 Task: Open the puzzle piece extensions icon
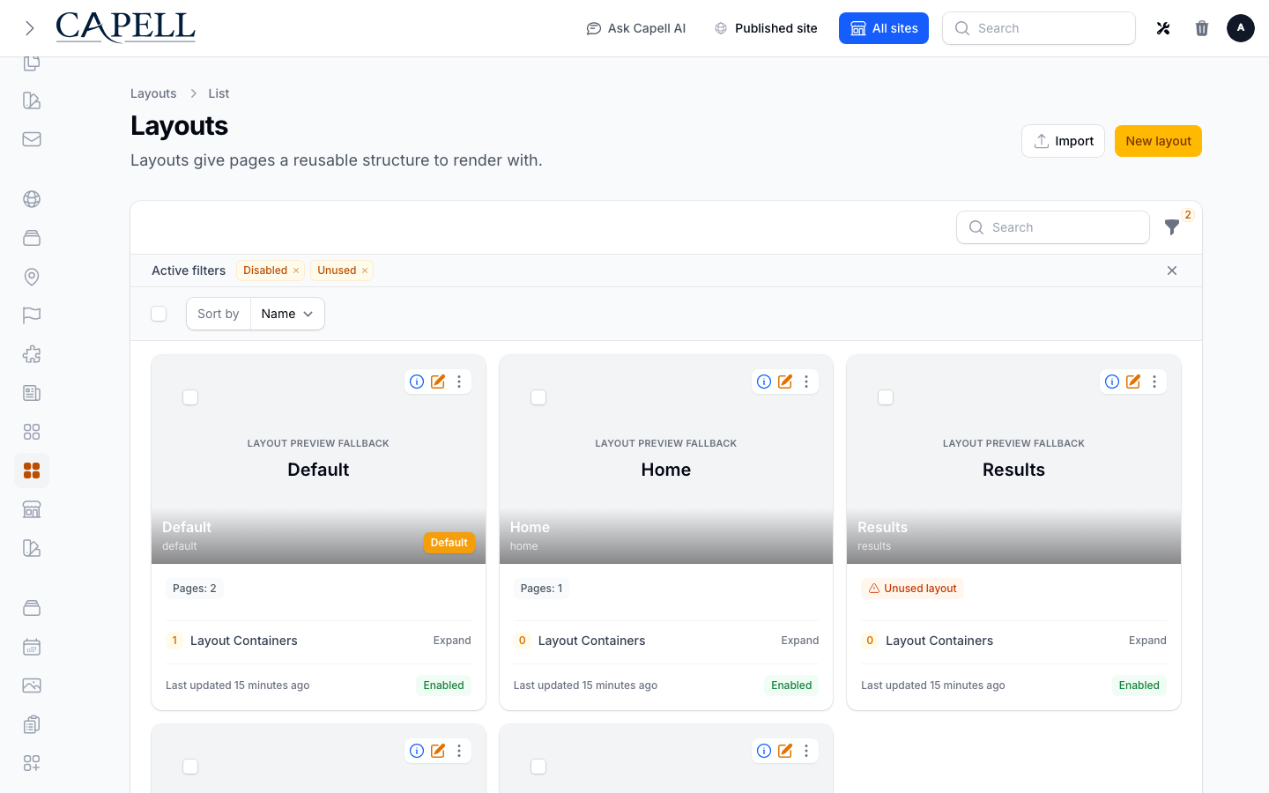(32, 354)
